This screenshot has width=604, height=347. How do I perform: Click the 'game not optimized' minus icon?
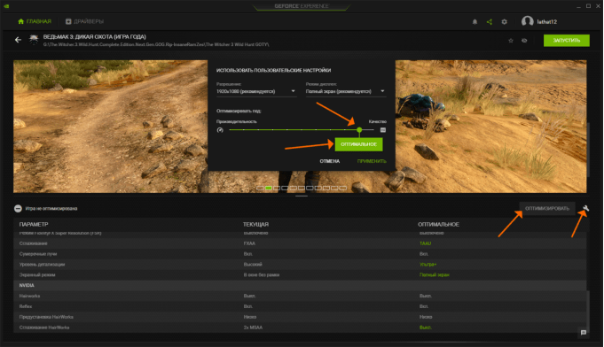(18, 208)
